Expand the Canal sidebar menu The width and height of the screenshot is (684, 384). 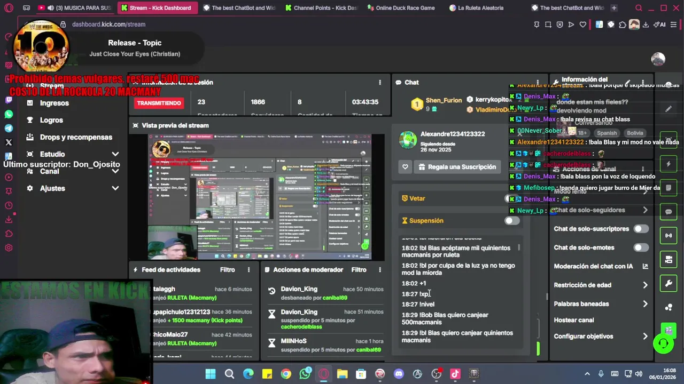click(115, 171)
